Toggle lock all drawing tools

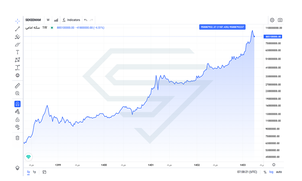[x=17, y=119]
